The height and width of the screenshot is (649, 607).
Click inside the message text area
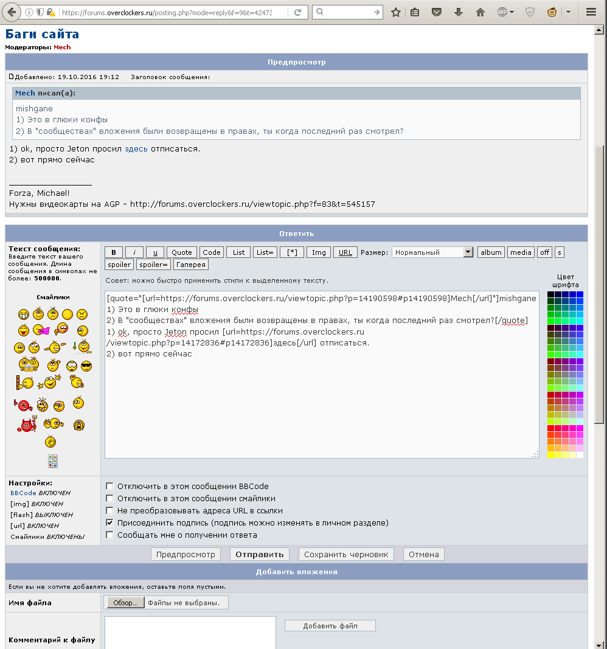(x=322, y=375)
